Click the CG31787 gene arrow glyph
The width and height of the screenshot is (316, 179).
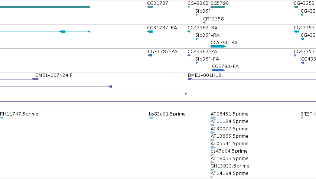pos(150,7)
